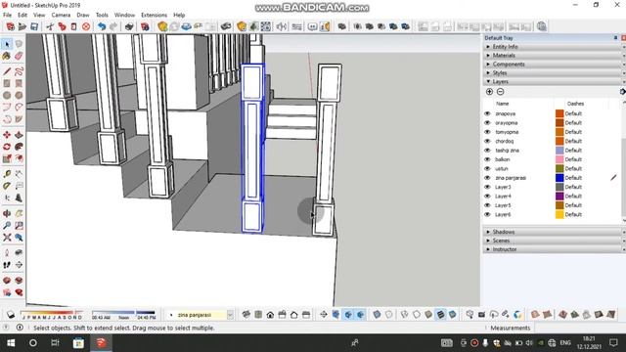Viewport: 626px width, 352px height.
Task: Click the Zoom Extents tool
Action: [x=7, y=238]
